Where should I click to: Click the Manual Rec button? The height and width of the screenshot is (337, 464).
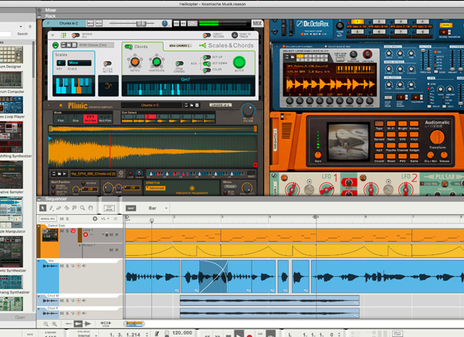[47, 219]
